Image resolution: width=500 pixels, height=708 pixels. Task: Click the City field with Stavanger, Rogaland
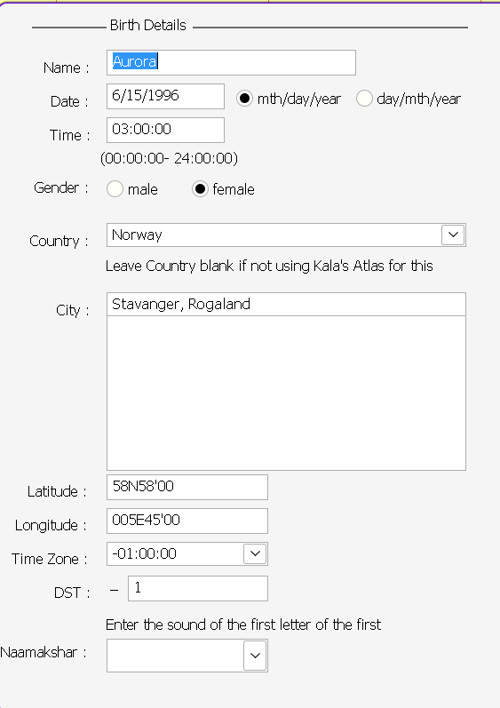(286, 305)
